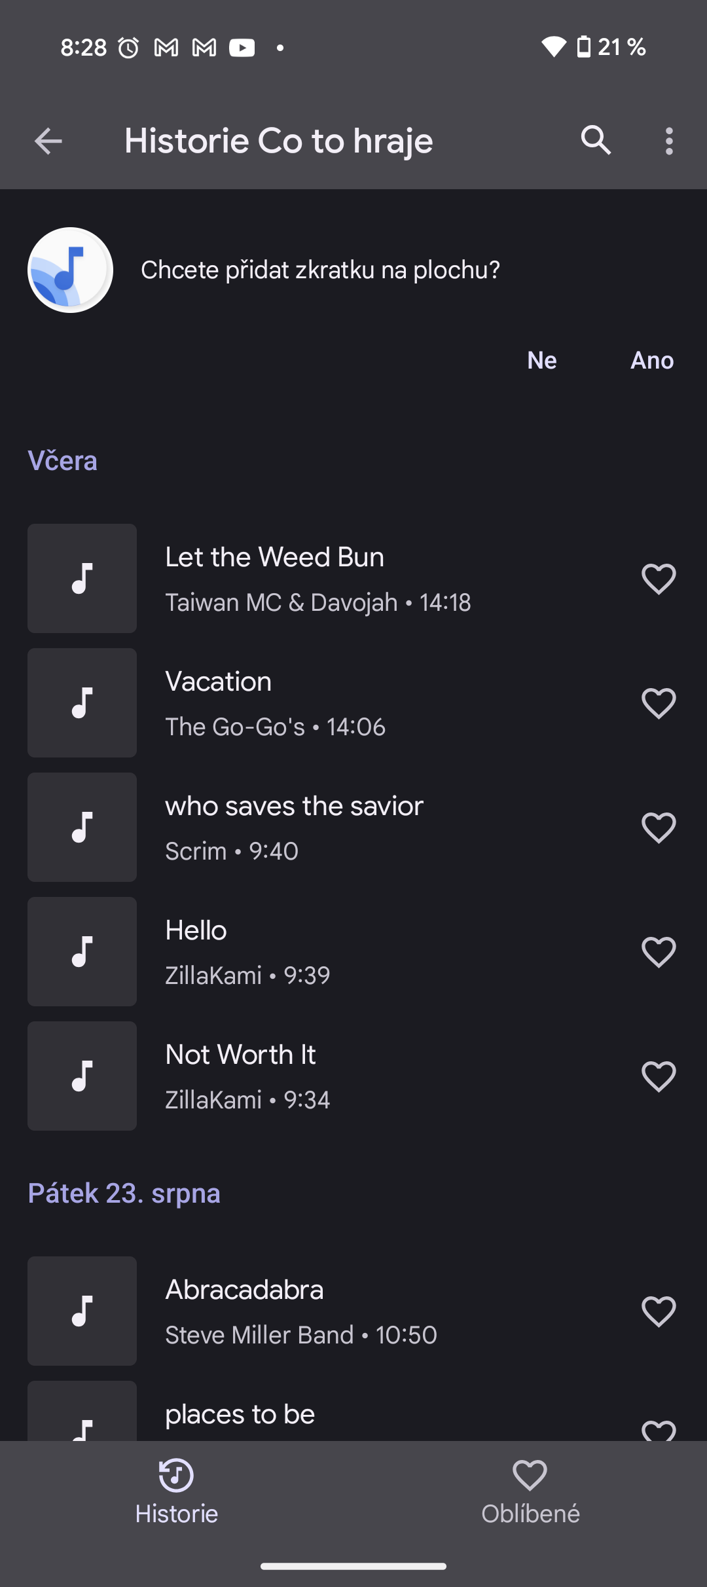
Task: Confirm adding shortcut with Ano
Action: [652, 360]
